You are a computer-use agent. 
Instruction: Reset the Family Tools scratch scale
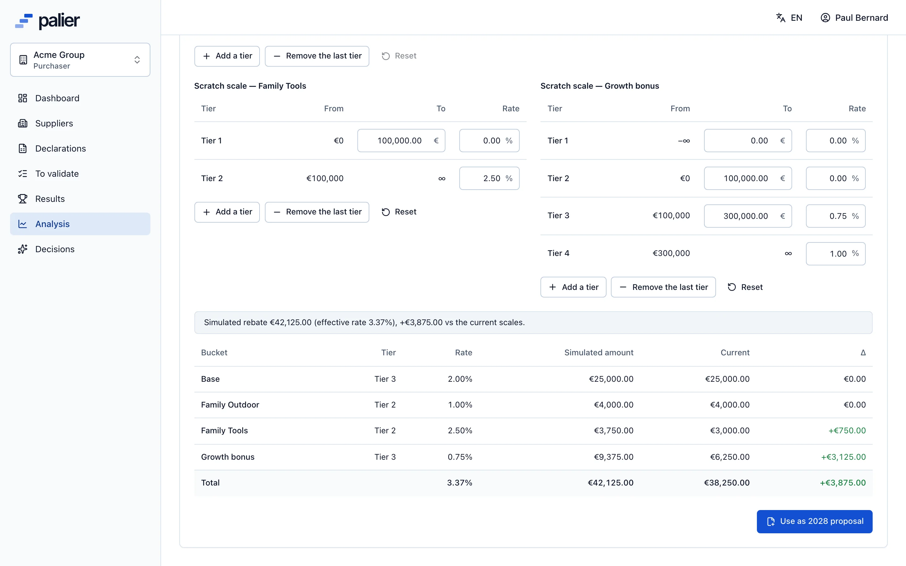pyautogui.click(x=399, y=212)
